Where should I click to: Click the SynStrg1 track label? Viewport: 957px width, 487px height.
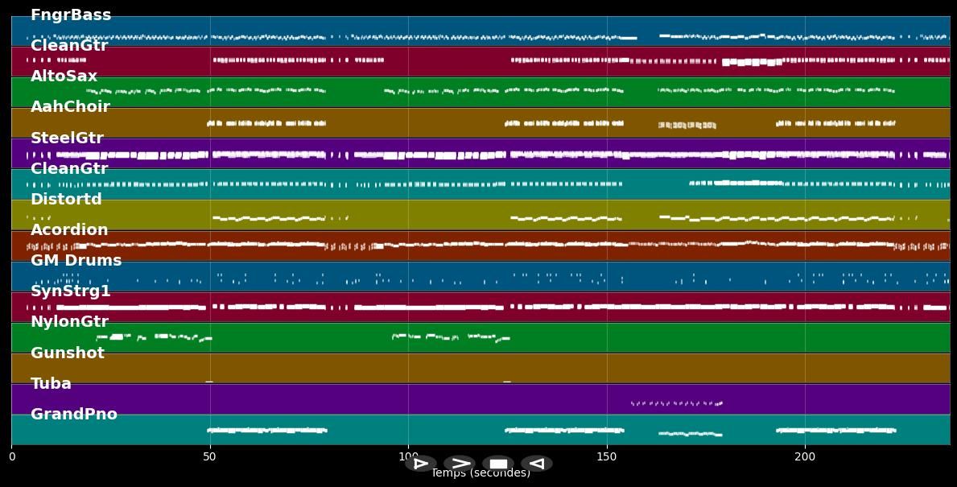click(x=71, y=291)
